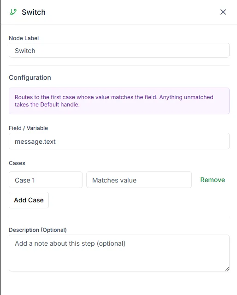Click the Field / Variable caption

(29, 128)
